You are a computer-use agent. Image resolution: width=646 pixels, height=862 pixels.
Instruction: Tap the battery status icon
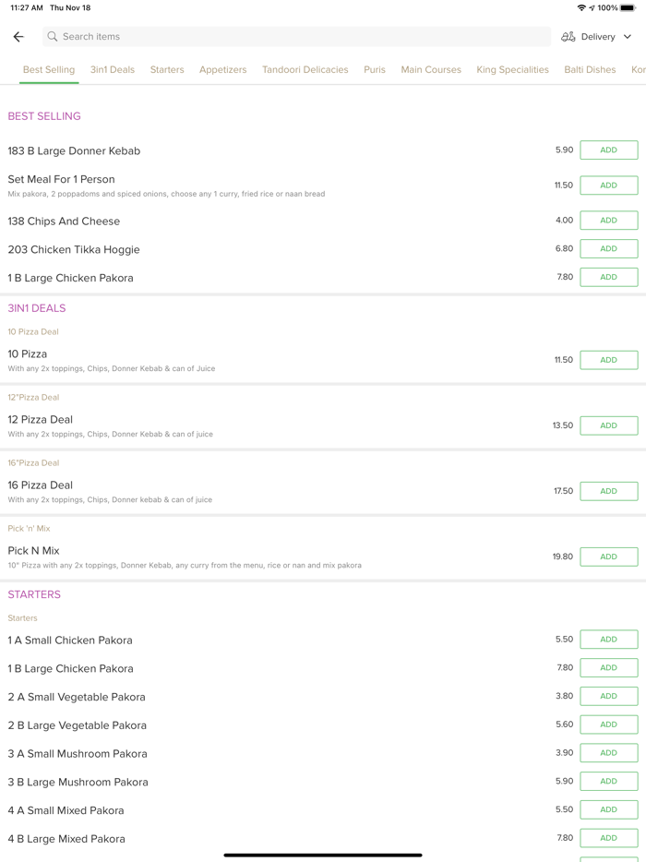[628, 7]
